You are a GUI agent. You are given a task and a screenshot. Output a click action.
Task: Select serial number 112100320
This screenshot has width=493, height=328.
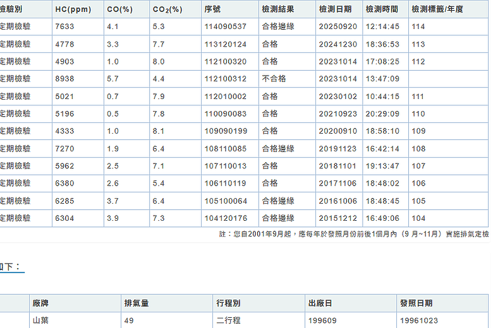[x=226, y=62]
